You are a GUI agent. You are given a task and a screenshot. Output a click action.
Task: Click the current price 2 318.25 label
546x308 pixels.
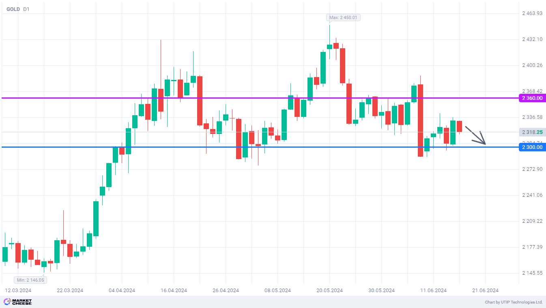tap(533, 132)
